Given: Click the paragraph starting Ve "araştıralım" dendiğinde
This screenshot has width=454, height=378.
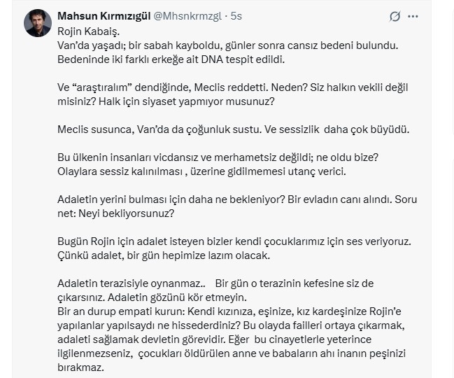Looking at the screenshot, I should pyautogui.click(x=232, y=87).
